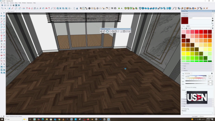Go to Home in material browser
The image size is (215, 121).
point(186,28)
